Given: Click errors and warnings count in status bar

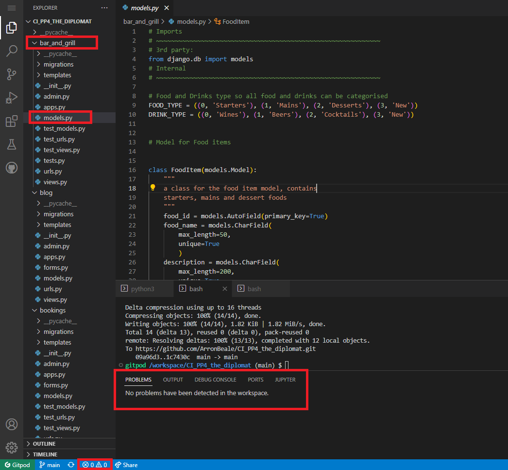Looking at the screenshot, I should pyautogui.click(x=95, y=465).
